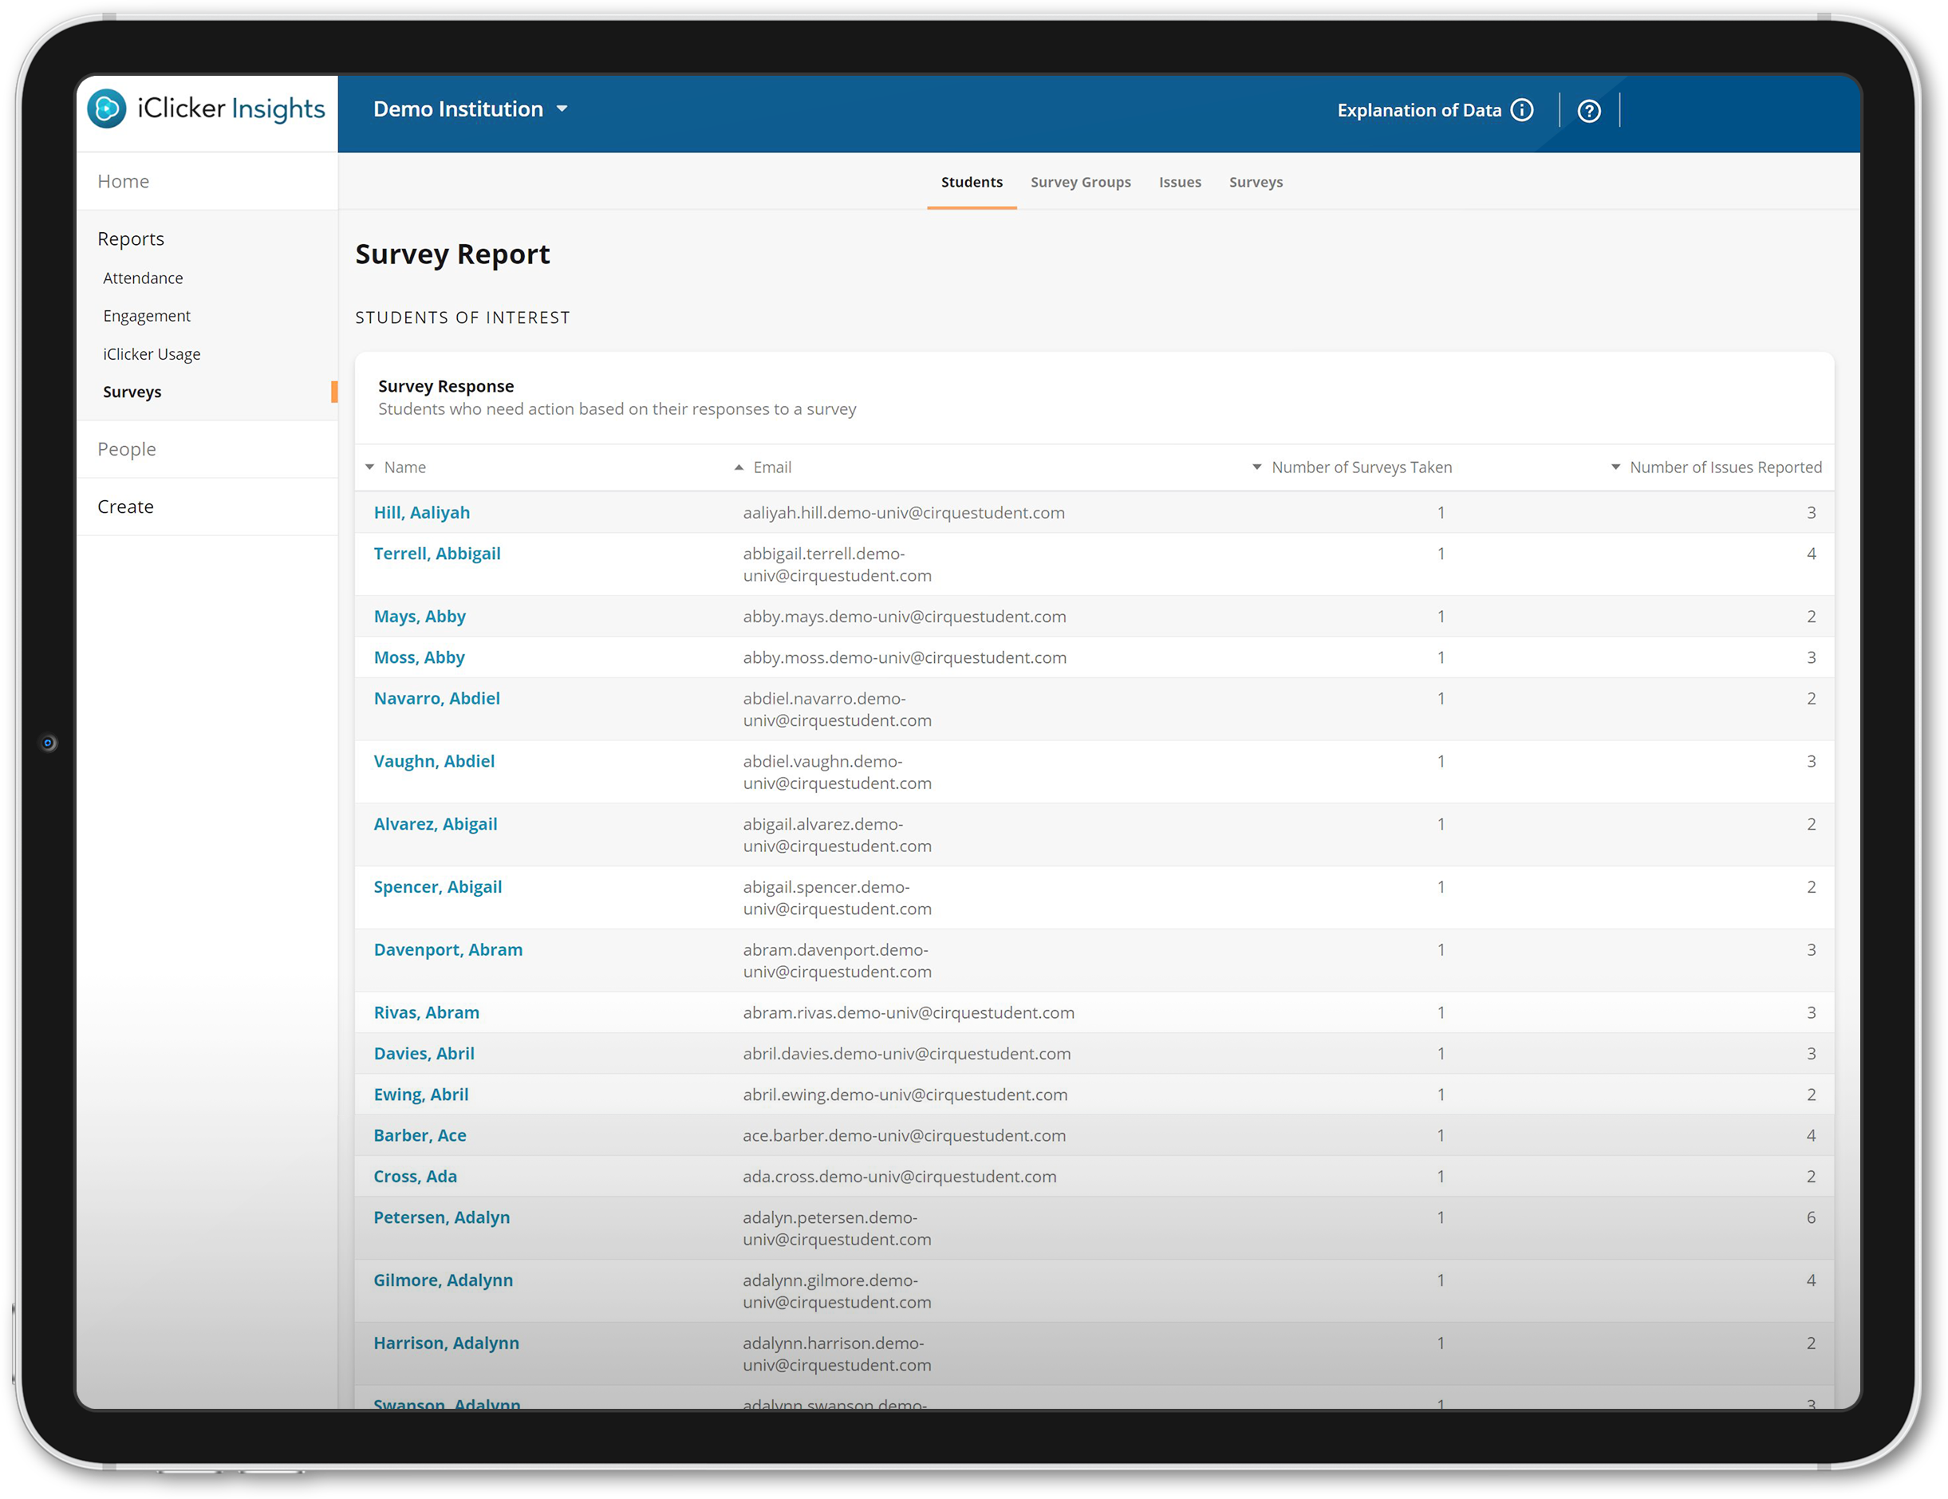Select the row for Barber, Ace

coord(420,1135)
